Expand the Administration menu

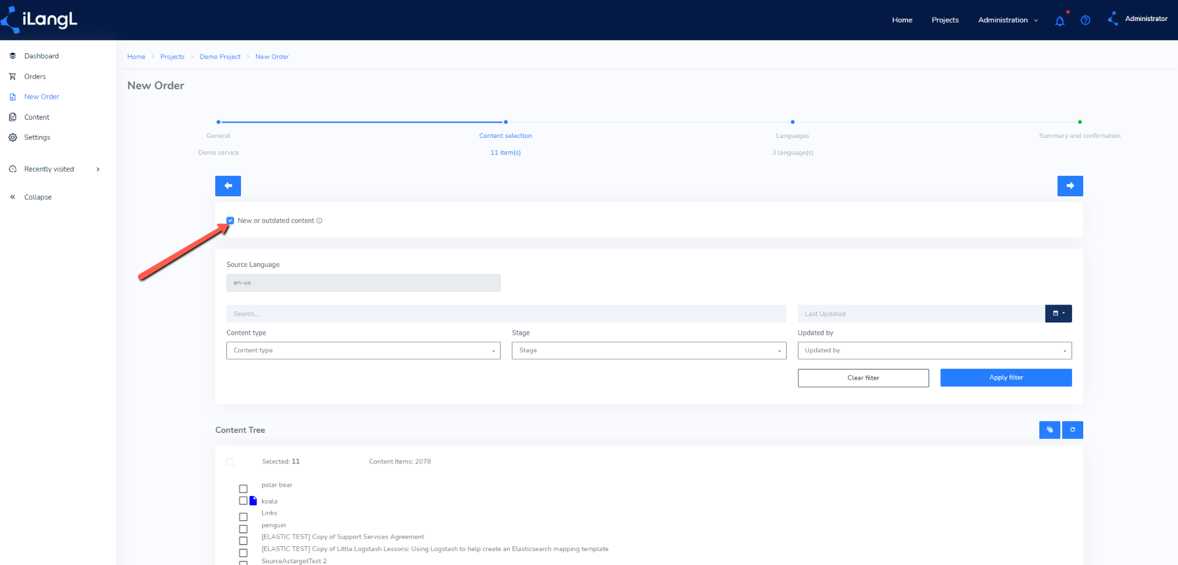pos(1008,20)
